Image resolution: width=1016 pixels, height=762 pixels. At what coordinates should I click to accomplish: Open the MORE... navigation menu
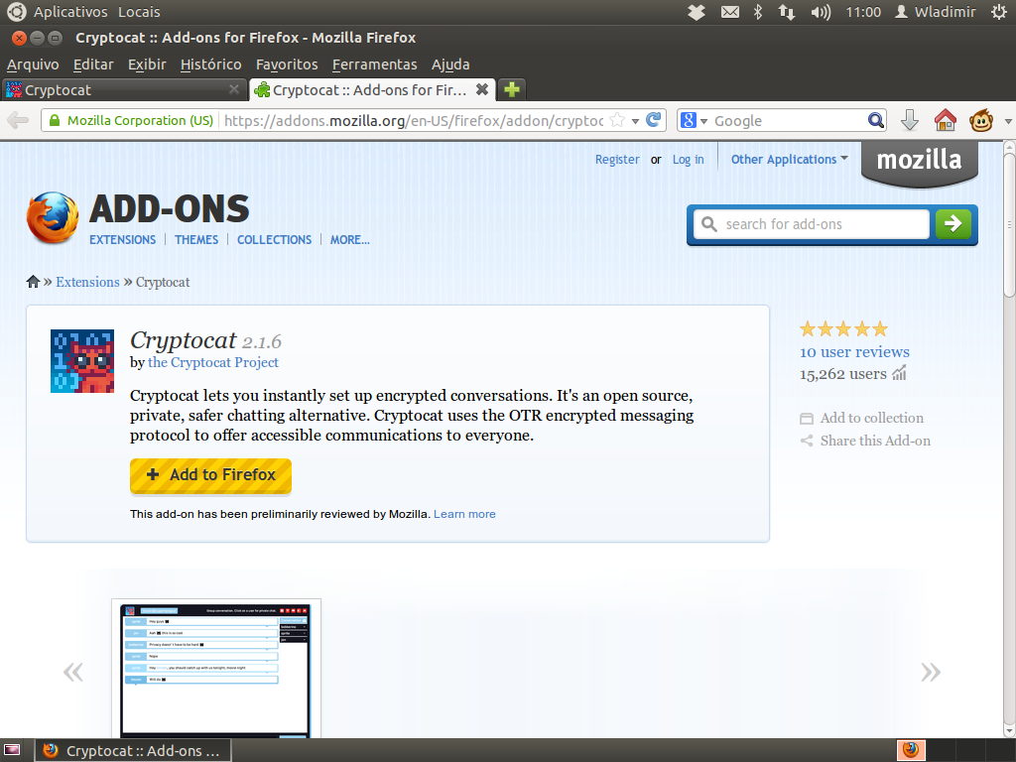coord(350,240)
